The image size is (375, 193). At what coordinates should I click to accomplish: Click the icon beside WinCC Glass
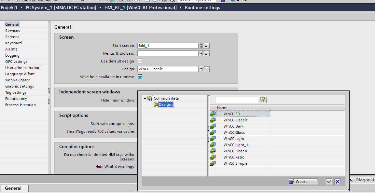pyautogui.click(x=213, y=133)
